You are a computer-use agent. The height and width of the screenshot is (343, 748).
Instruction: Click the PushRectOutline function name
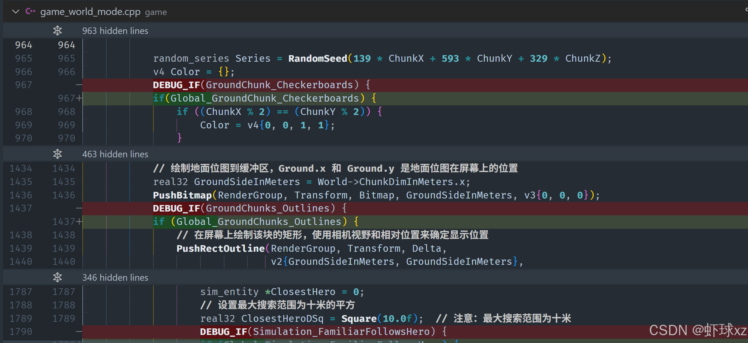pyautogui.click(x=220, y=248)
